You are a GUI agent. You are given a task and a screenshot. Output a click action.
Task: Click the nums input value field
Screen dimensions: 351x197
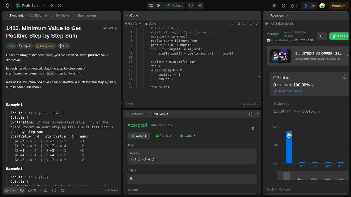click(x=192, y=156)
